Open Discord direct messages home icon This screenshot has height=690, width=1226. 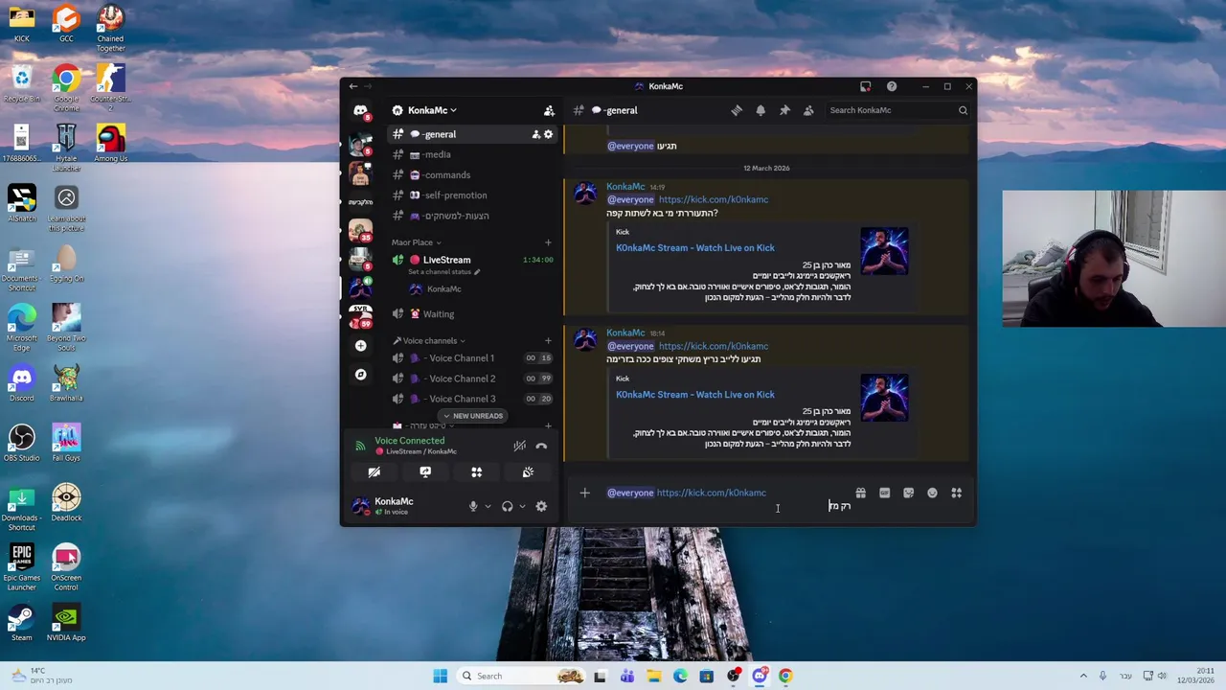click(360, 110)
